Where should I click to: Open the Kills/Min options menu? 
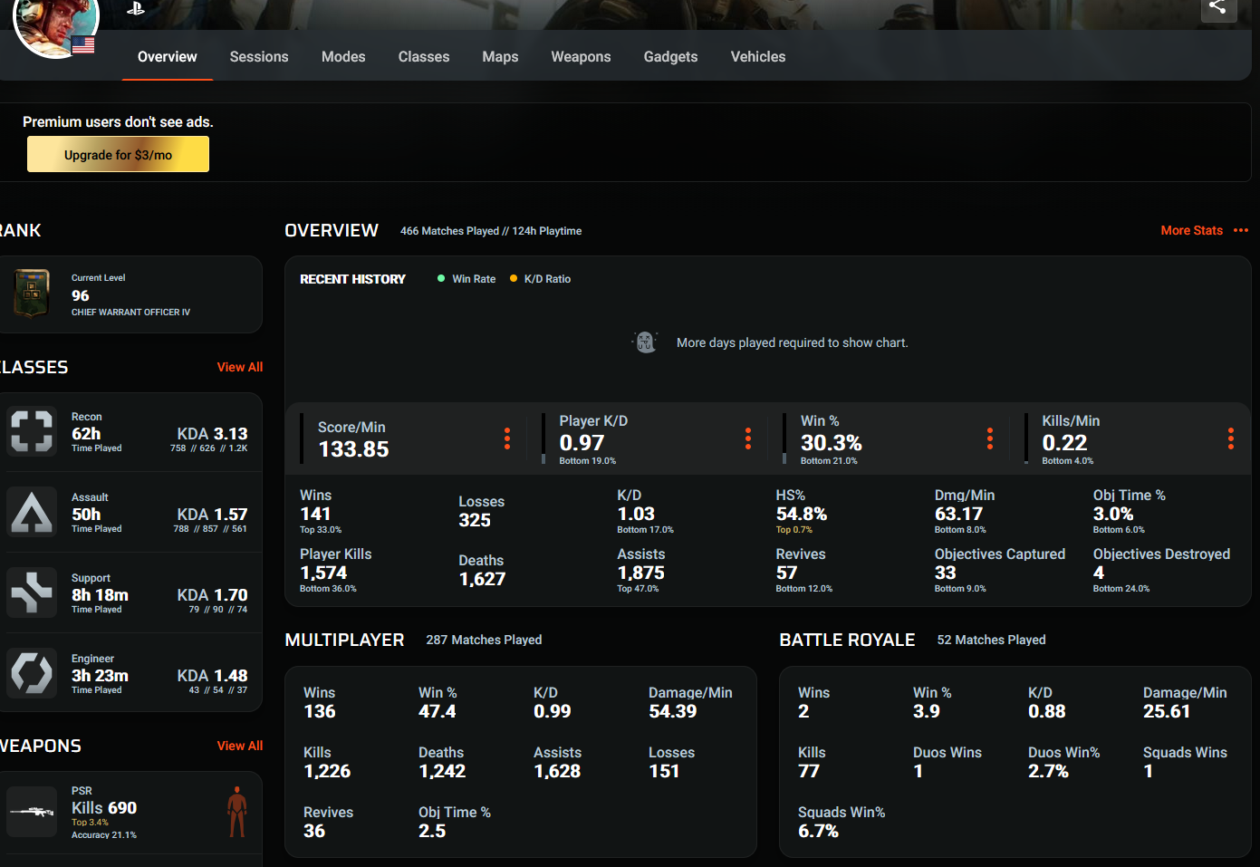(1231, 438)
